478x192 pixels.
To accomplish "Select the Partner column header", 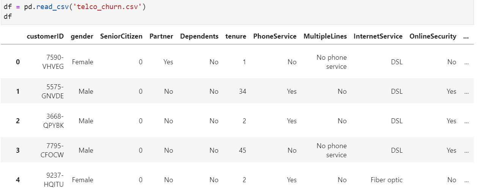I will point(161,36).
